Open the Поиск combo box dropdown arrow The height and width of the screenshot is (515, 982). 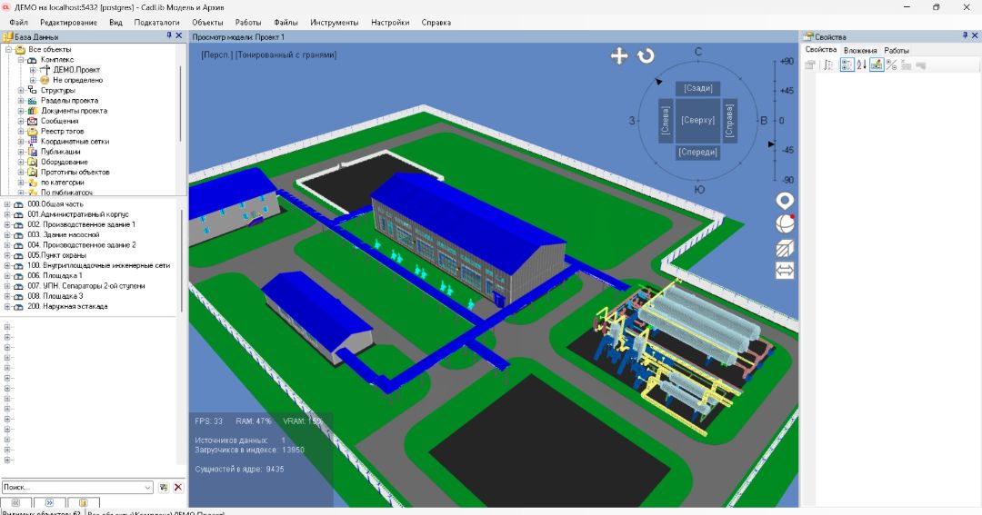pyautogui.click(x=148, y=488)
